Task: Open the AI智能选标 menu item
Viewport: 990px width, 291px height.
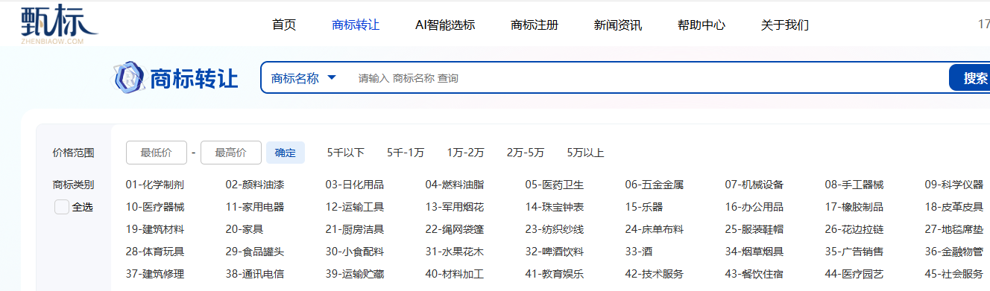Action: [x=445, y=25]
